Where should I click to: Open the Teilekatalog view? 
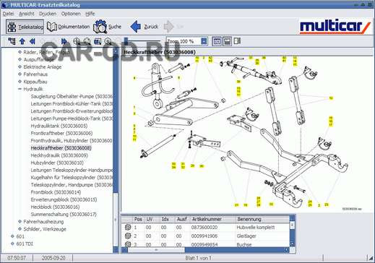(25, 27)
